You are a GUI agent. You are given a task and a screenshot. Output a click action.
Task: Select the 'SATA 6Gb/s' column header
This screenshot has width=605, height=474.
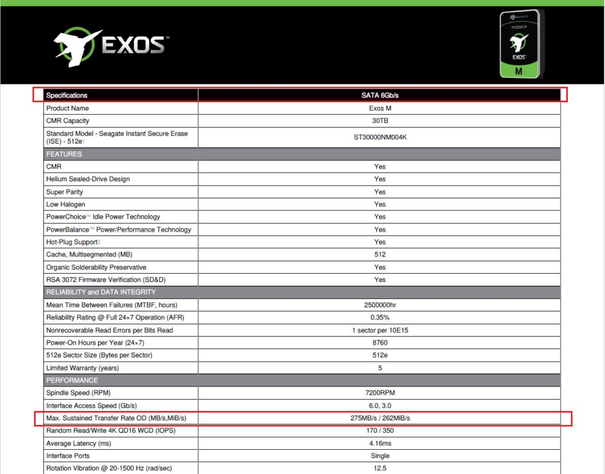tap(380, 95)
